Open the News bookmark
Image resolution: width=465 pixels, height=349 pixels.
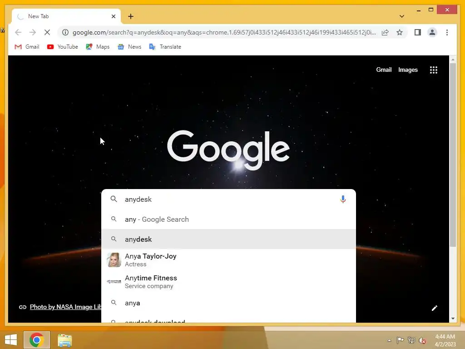tap(129, 47)
